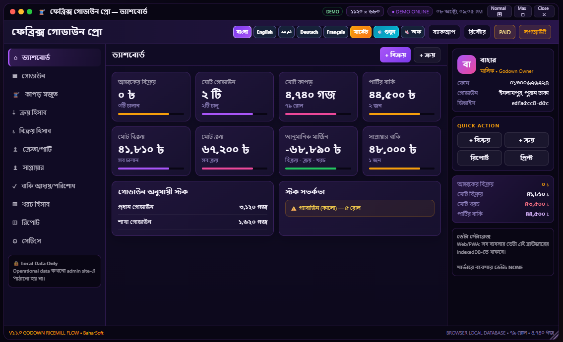Open the সাপ্লায়ার বাকি stat card
The width and height of the screenshot is (563, 342).
pyautogui.click(x=401, y=151)
